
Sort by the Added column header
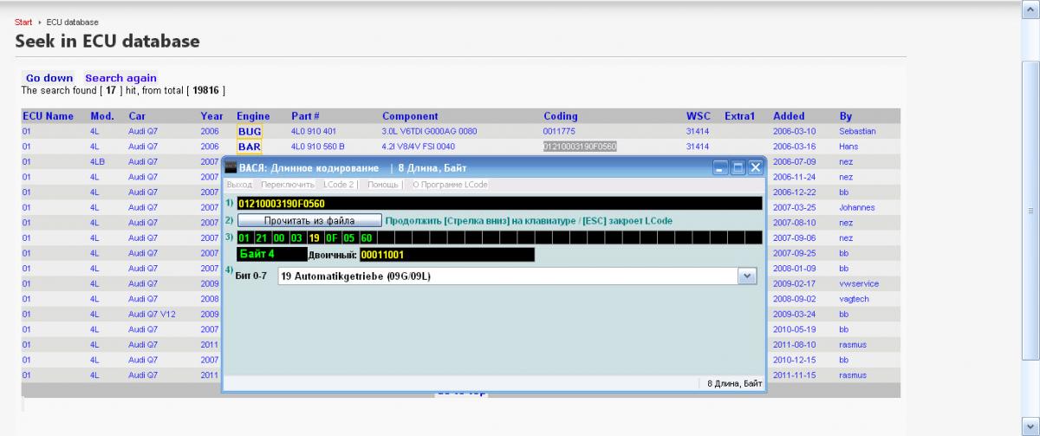[x=789, y=116]
